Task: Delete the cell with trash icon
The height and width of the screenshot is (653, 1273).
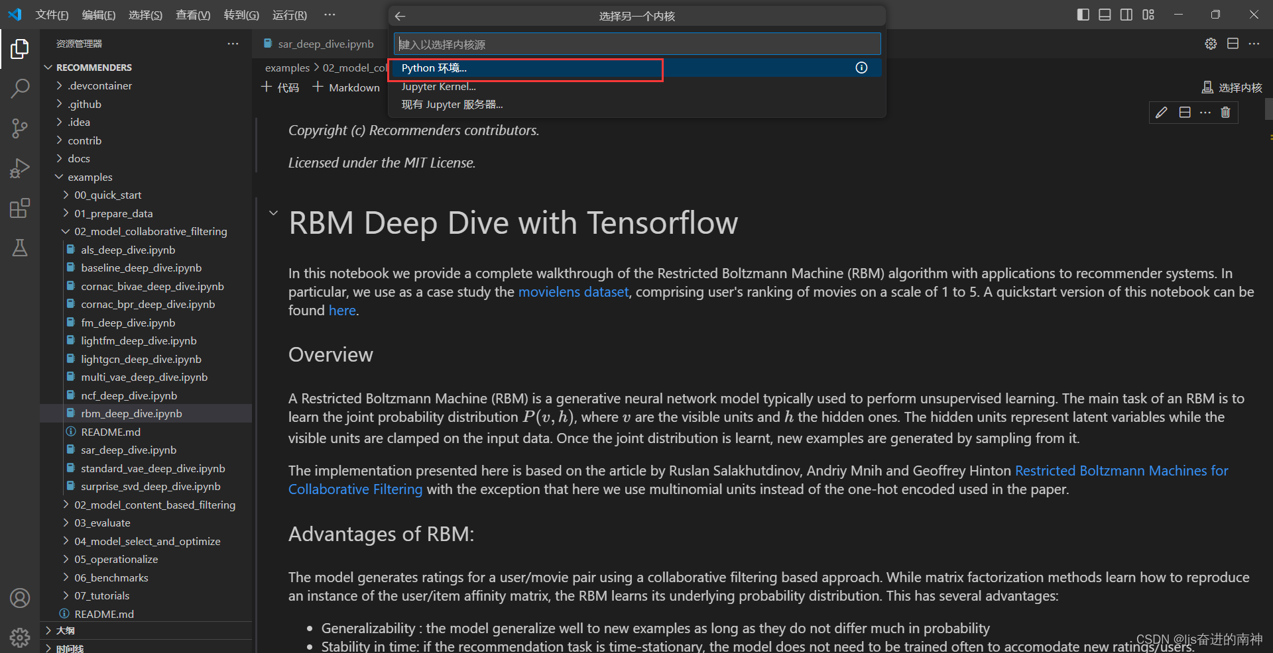Action: [1225, 113]
